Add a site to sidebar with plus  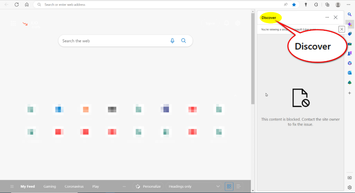click(x=350, y=93)
